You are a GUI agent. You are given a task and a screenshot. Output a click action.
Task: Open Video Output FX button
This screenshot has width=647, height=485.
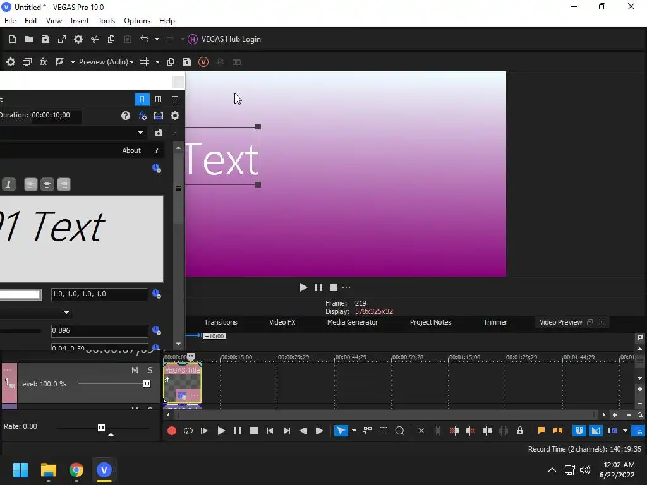coord(44,62)
